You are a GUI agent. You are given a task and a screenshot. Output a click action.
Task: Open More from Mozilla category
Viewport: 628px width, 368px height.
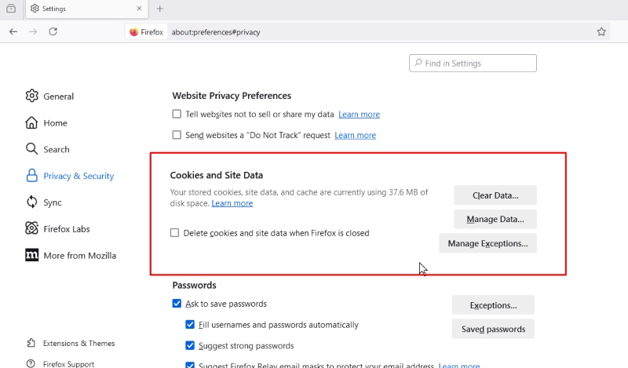click(x=71, y=256)
